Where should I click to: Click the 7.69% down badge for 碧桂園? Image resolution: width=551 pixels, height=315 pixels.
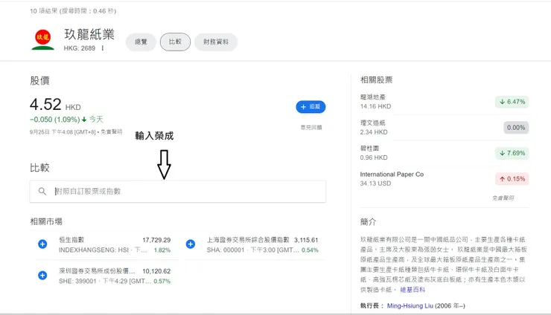pyautogui.click(x=512, y=153)
